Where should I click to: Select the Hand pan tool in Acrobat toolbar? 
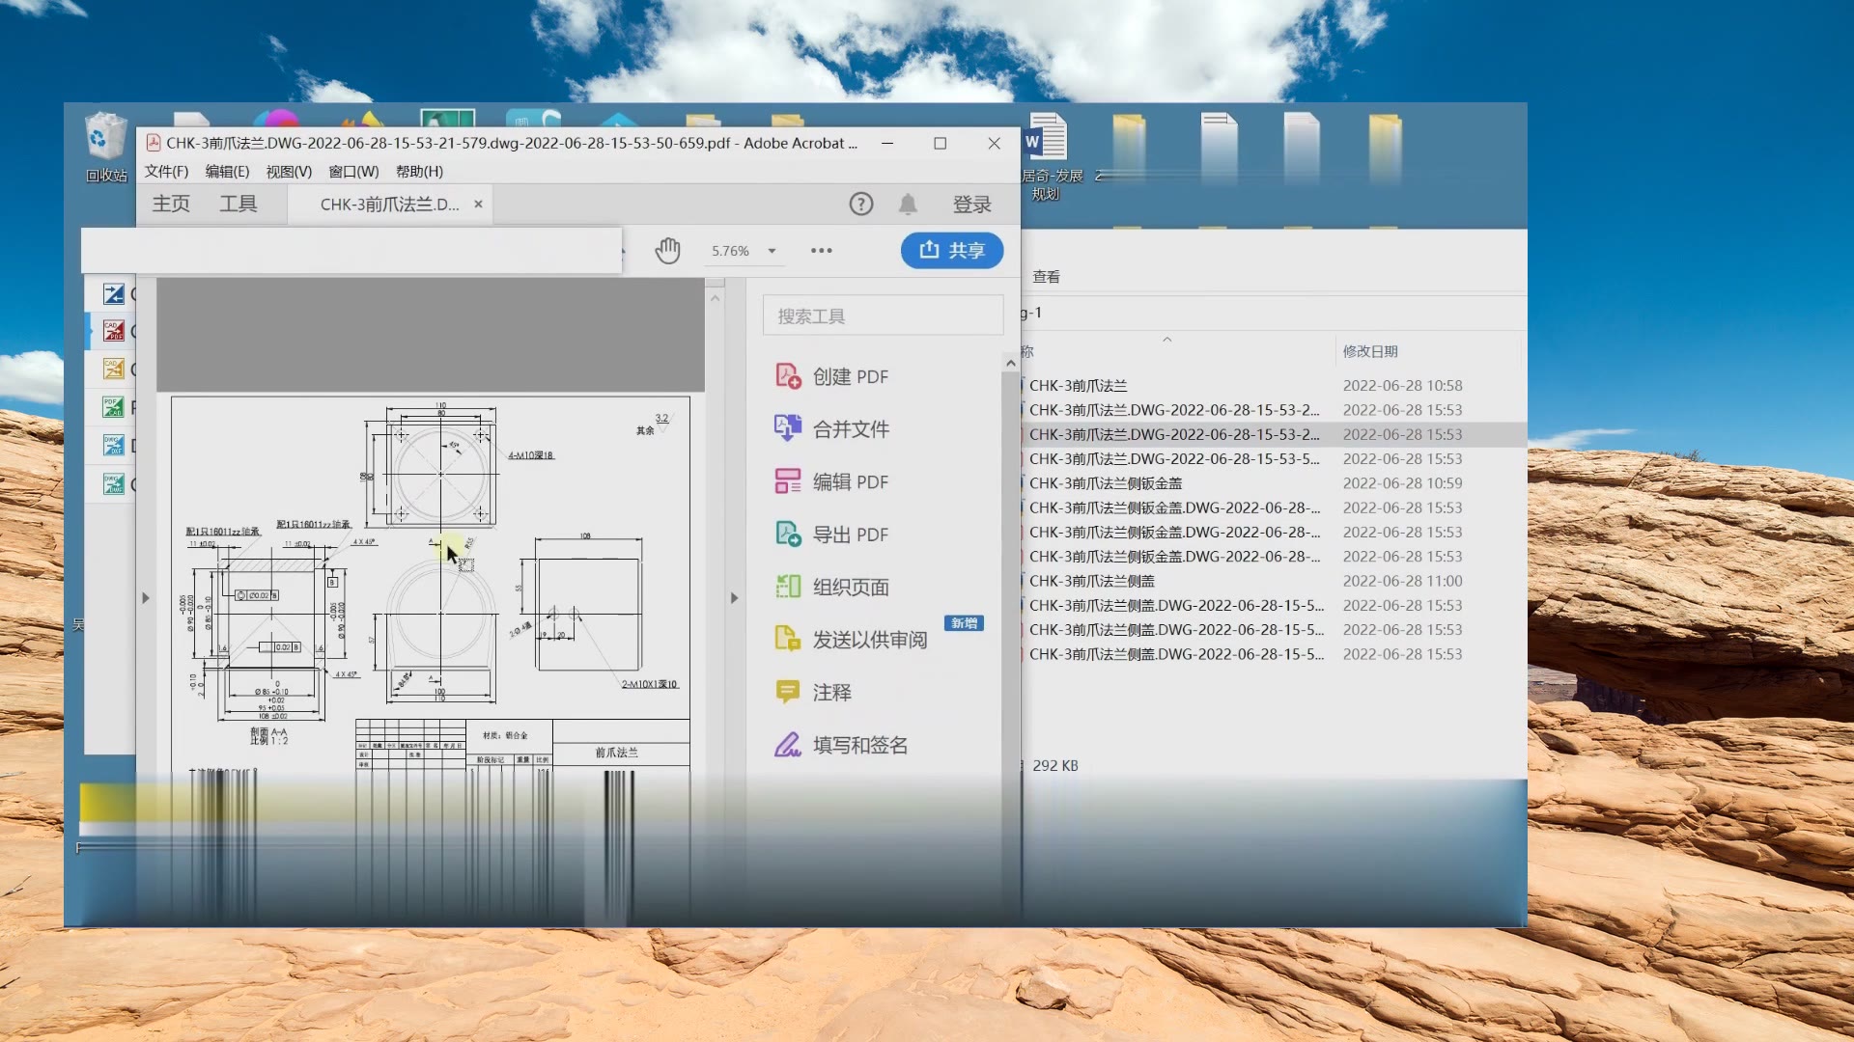click(x=667, y=251)
